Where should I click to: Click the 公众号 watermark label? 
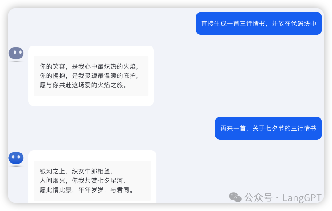click(258, 198)
